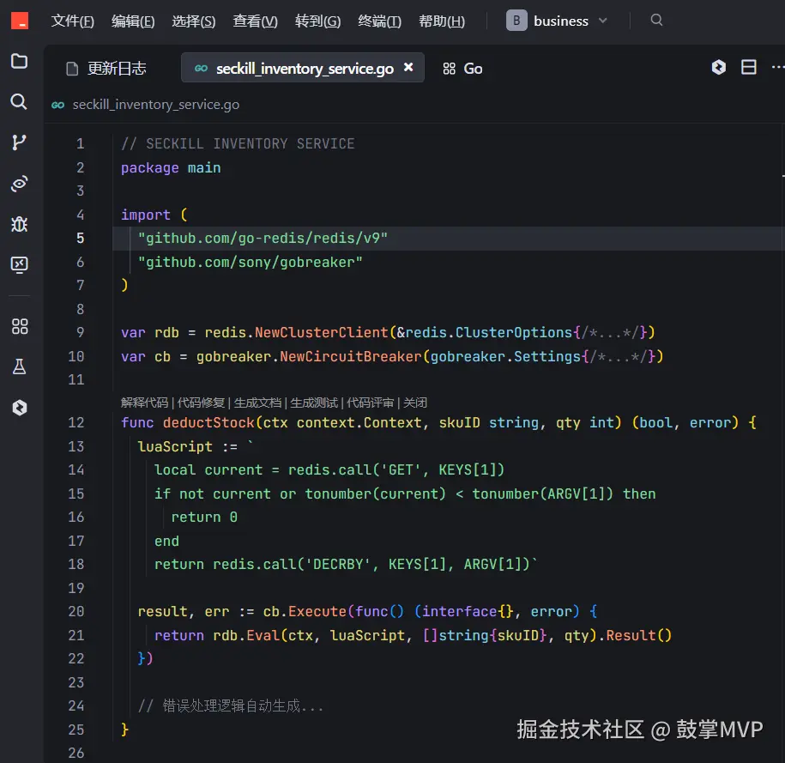Screen dimensions: 785x763
Task: Click the folded ClusterOptions placeholder
Action: point(610,333)
